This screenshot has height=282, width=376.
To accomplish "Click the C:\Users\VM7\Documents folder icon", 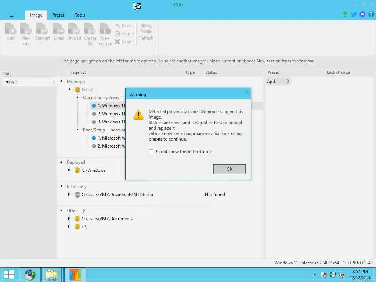I will click(77, 219).
